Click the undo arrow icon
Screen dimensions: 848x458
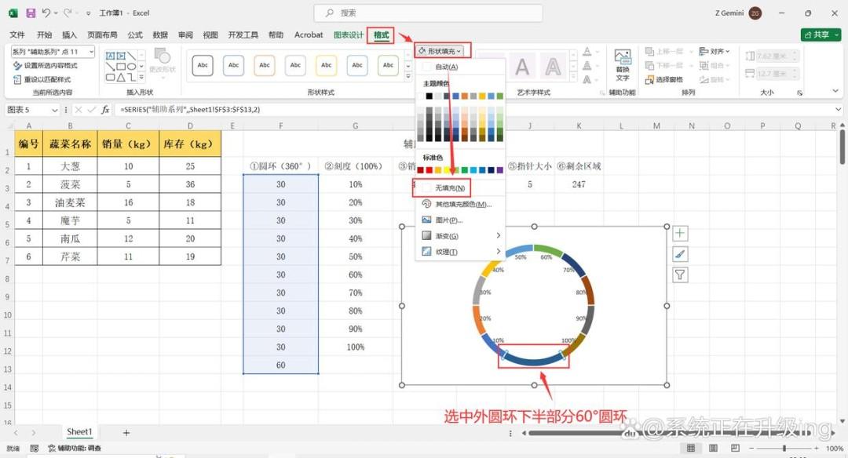[x=46, y=13]
